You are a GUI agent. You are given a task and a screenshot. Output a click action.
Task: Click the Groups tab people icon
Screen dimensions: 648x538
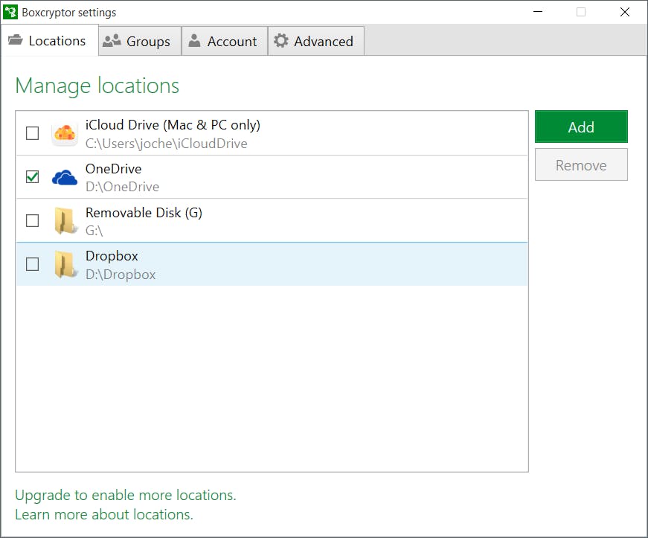[x=112, y=41]
